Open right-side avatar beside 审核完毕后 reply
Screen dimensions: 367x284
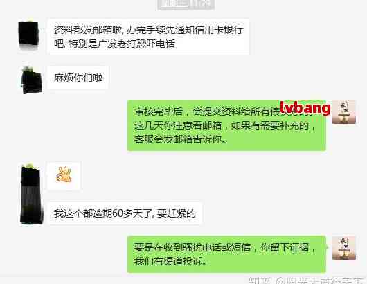(x=344, y=112)
